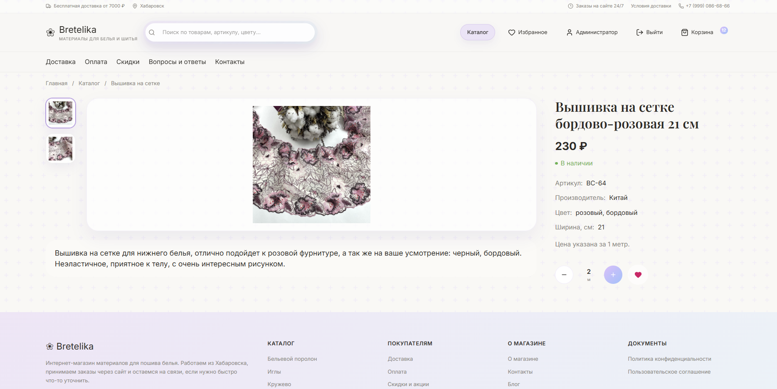Open the Контакты menu item
The width and height of the screenshot is (777, 389).
click(230, 62)
